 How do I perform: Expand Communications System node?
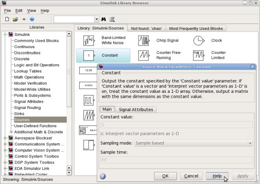pyautogui.click(x=5, y=144)
